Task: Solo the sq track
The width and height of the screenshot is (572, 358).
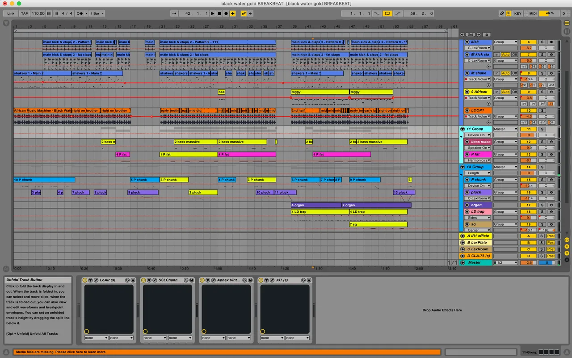Action: pyautogui.click(x=542, y=224)
